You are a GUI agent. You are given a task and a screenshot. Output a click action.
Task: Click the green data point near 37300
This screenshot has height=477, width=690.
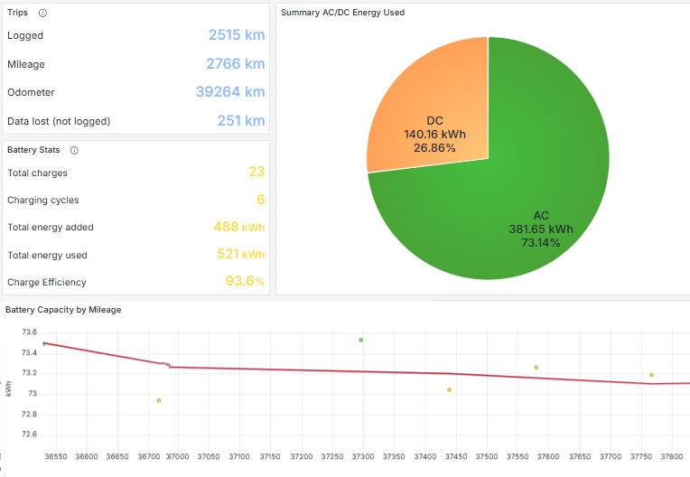(360, 341)
